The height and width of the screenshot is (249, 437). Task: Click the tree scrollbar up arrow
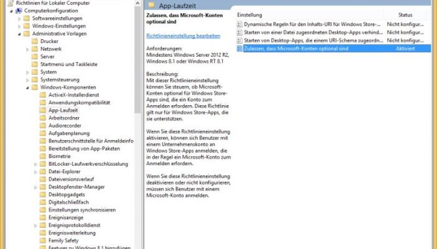point(138,3)
